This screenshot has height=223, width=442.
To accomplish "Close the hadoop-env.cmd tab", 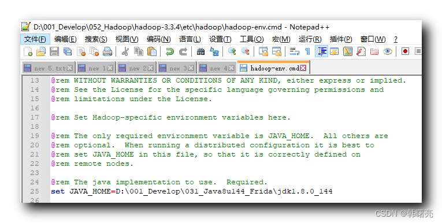I will pos(303,68).
